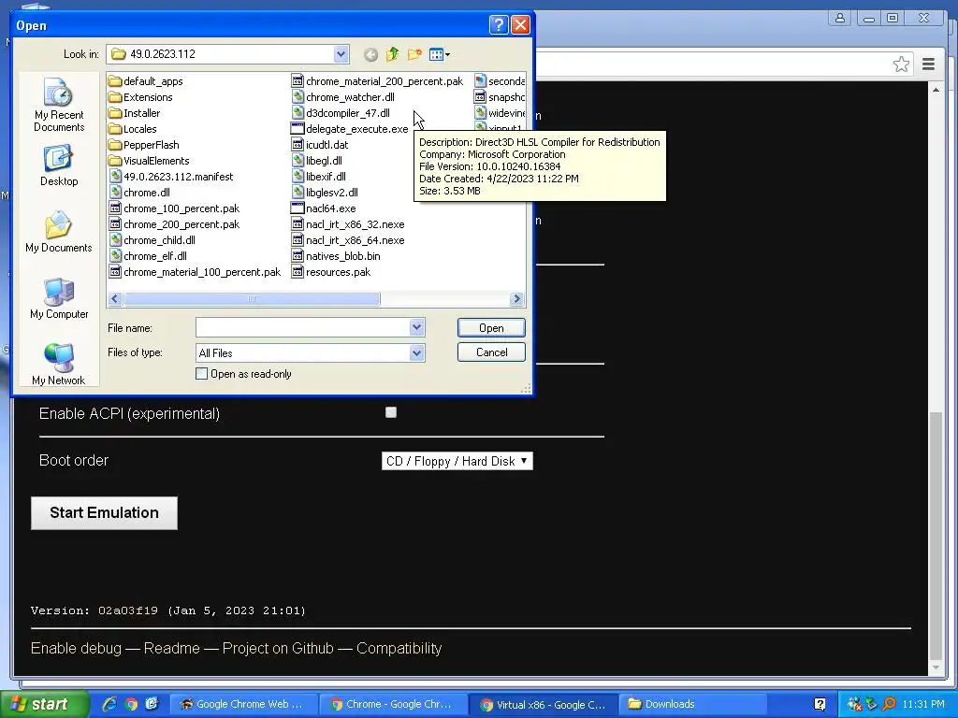
Task: Click the Back navigation arrow icon
Action: tap(370, 55)
